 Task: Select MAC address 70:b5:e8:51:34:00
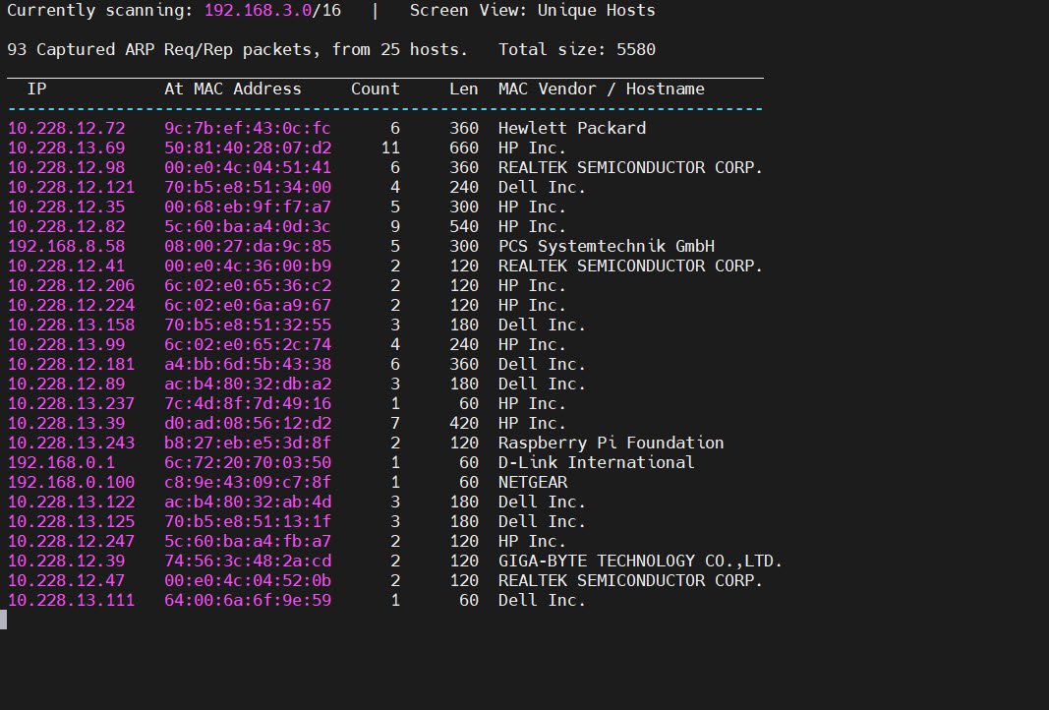tap(248, 188)
